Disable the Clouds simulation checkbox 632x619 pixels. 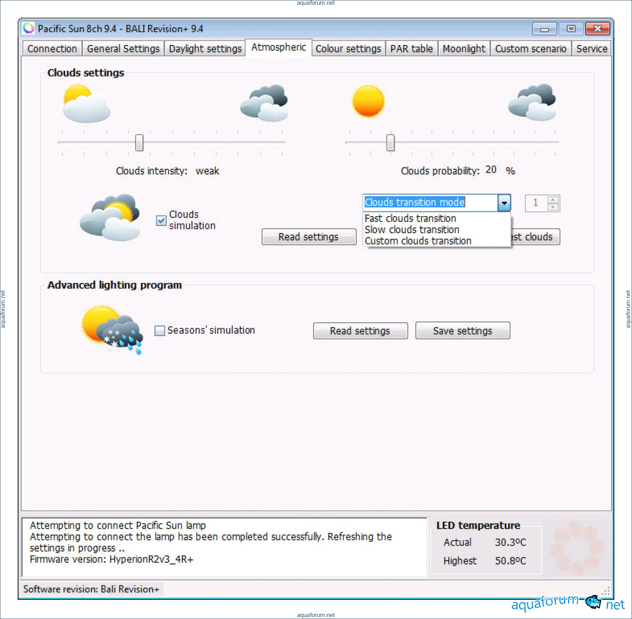161,221
